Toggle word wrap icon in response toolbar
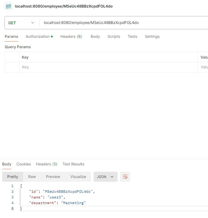This screenshot has width=208, height=218. (x=125, y=177)
